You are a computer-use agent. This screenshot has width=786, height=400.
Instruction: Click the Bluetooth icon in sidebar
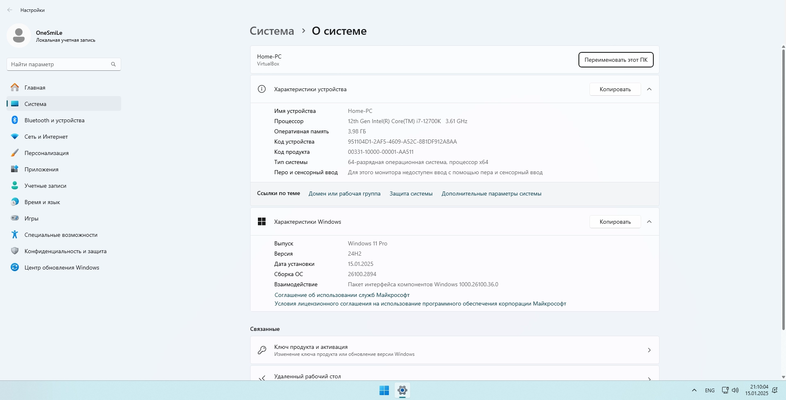[x=15, y=120]
